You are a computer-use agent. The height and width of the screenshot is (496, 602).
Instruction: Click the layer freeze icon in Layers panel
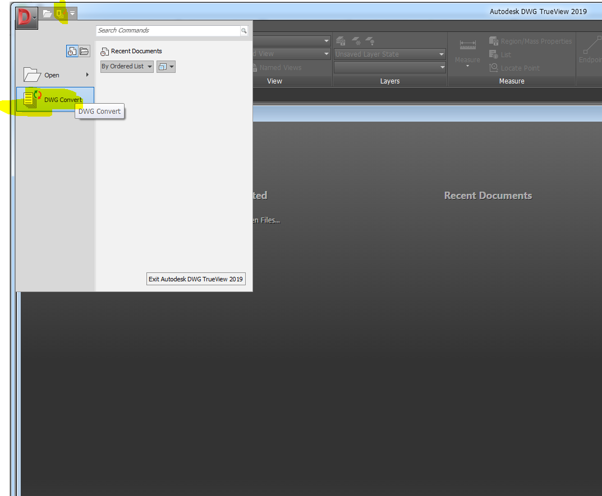tap(356, 41)
